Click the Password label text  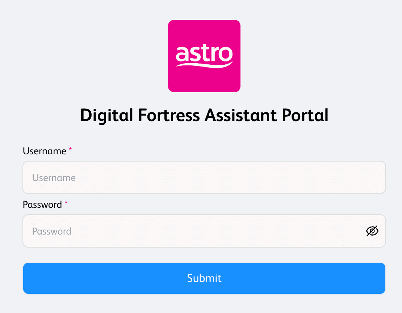(42, 205)
